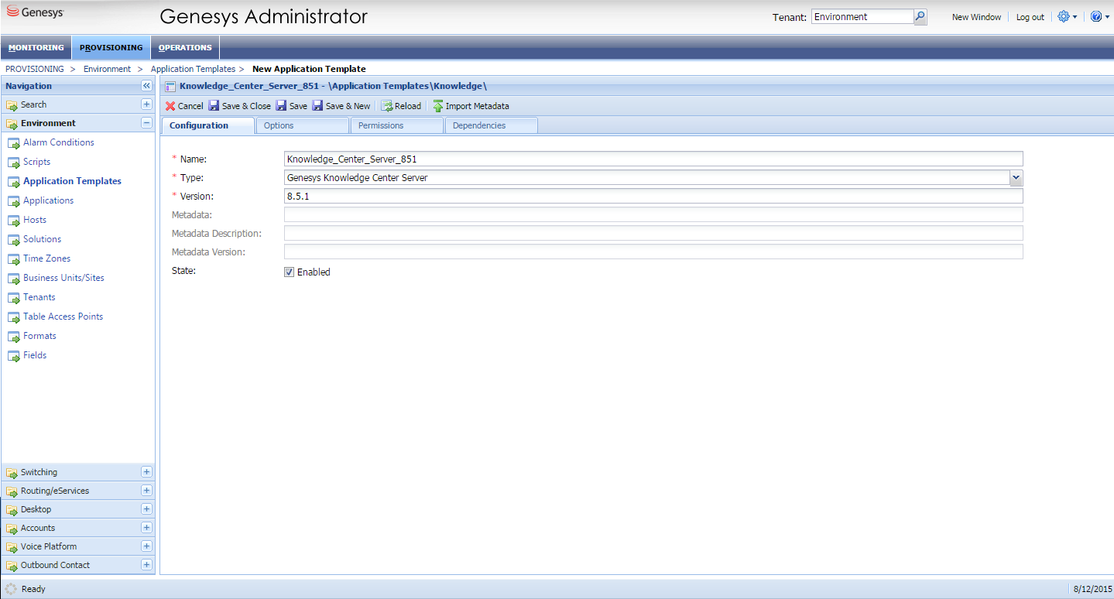Click the Genesys logo
1114x599 pixels.
click(x=35, y=13)
